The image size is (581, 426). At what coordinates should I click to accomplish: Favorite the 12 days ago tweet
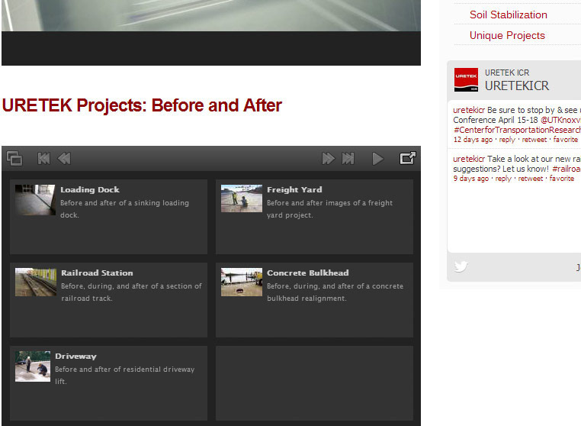point(566,140)
